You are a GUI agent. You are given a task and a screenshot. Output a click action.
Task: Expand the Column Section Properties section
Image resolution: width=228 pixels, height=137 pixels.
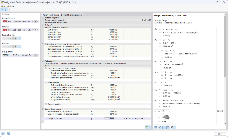click(43, 20)
